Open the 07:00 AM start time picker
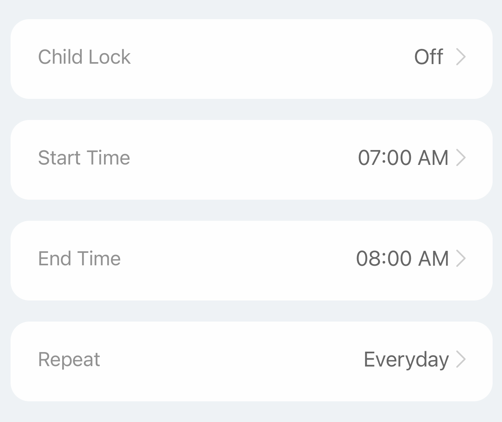This screenshot has height=422, width=502. (403, 158)
